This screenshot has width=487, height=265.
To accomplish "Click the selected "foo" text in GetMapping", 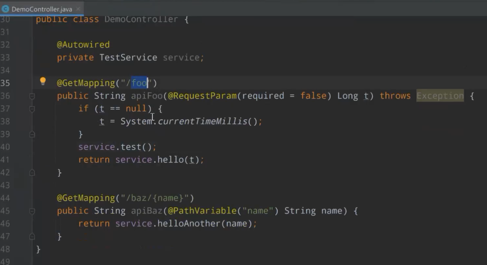I will (x=139, y=83).
